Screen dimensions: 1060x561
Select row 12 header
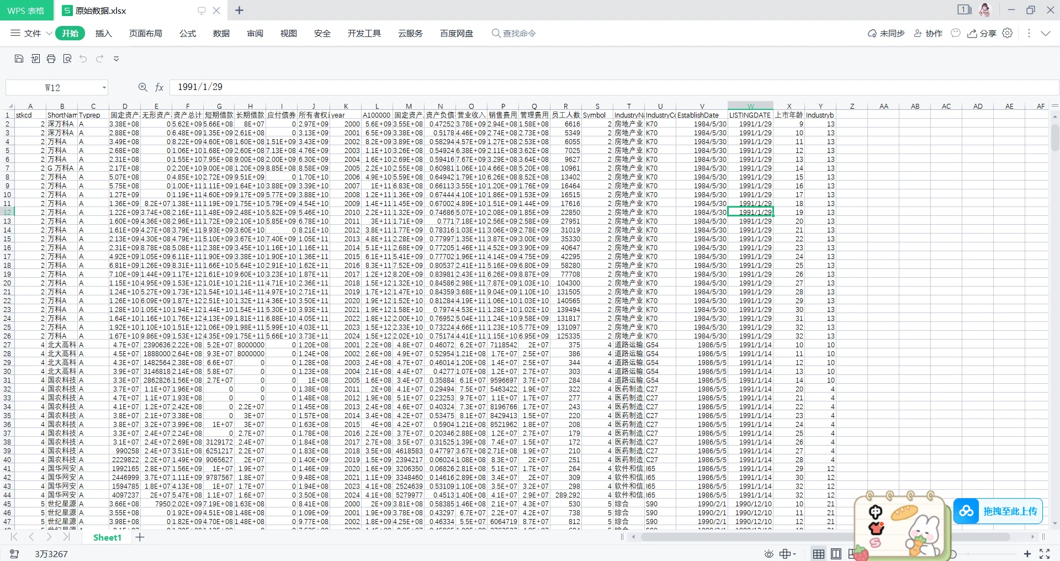point(8,212)
